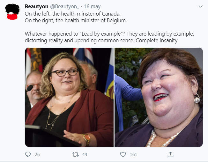
Task: Click the 26 replies count
Action: tap(37, 154)
